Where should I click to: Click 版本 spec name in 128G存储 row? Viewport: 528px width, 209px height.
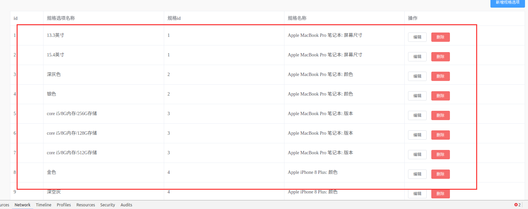click(320, 133)
